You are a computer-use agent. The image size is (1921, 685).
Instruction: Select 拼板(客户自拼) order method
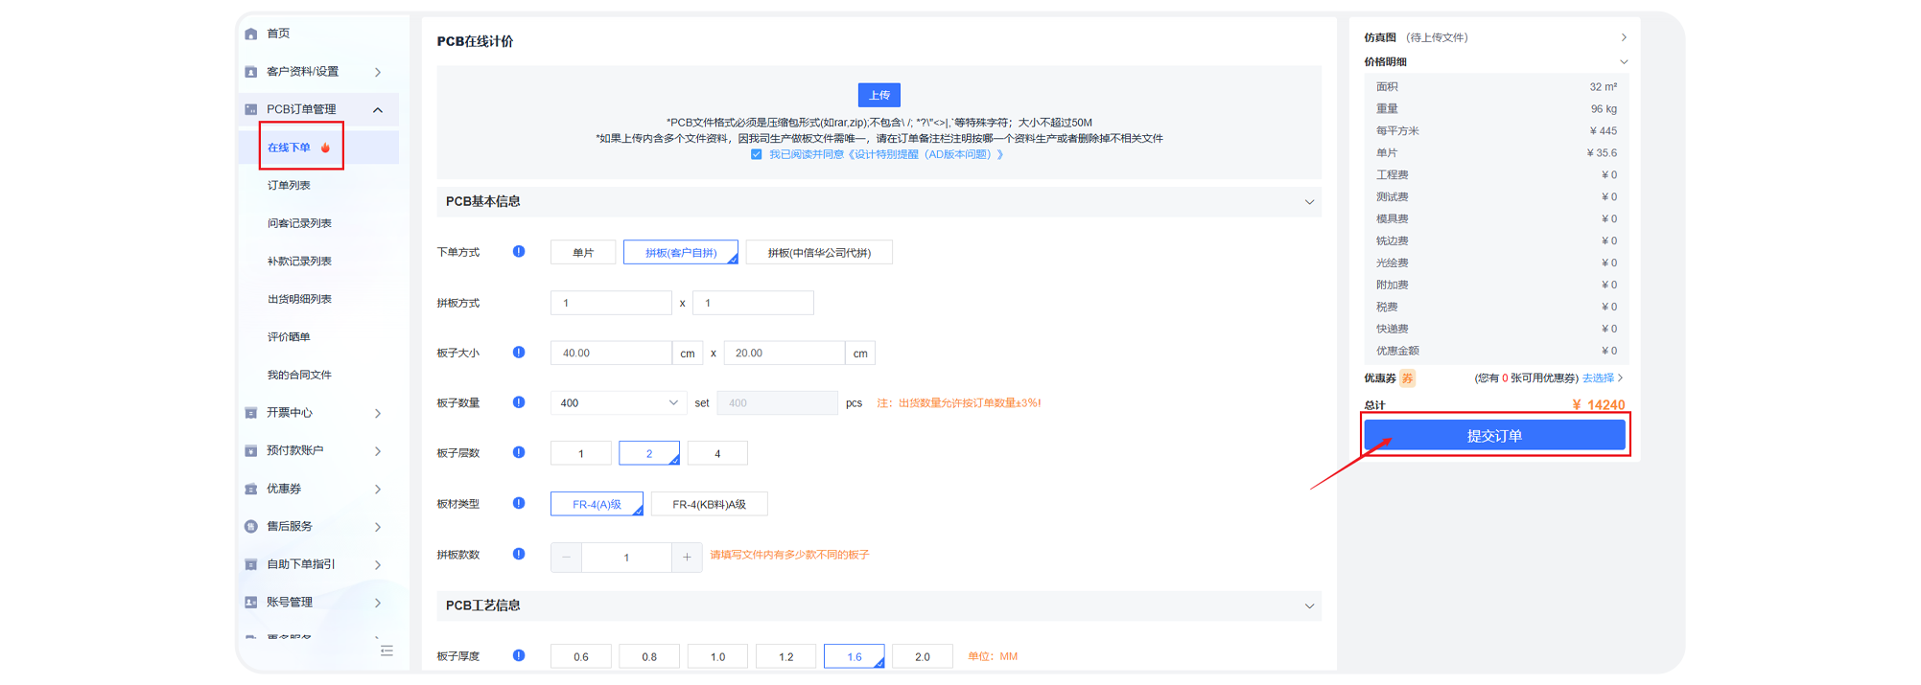[x=681, y=252]
